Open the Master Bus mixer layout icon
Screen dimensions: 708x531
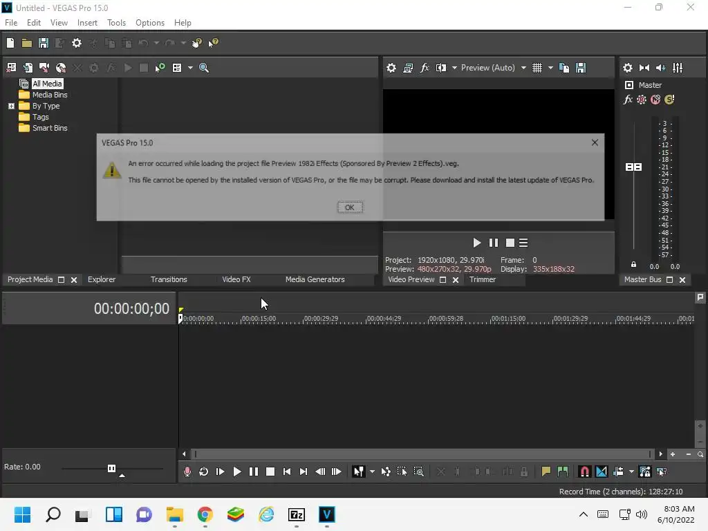tap(678, 68)
